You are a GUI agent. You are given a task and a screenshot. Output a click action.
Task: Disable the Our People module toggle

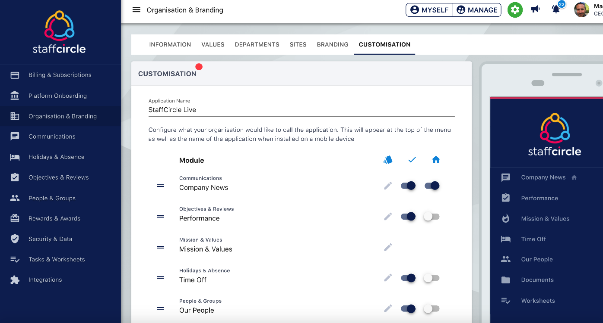[408, 308]
